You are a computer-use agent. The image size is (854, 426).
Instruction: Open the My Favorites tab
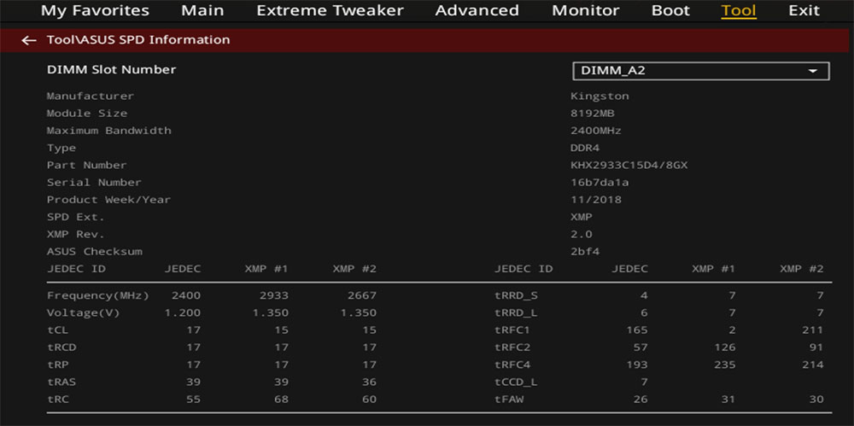coord(95,10)
